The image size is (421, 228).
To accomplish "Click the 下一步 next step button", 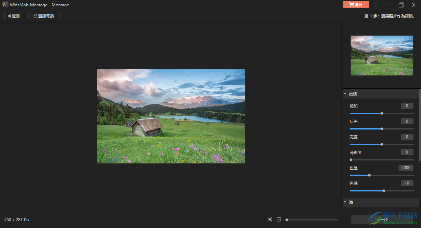I will pos(382,219).
